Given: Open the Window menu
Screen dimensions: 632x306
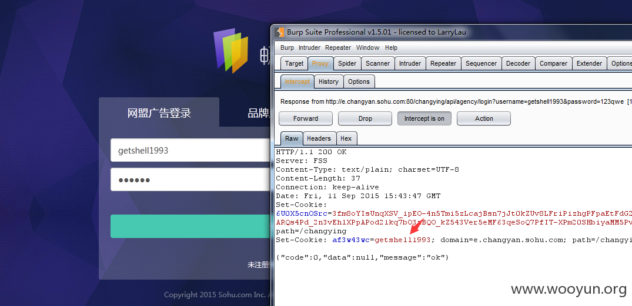Looking at the screenshot, I should (x=367, y=47).
